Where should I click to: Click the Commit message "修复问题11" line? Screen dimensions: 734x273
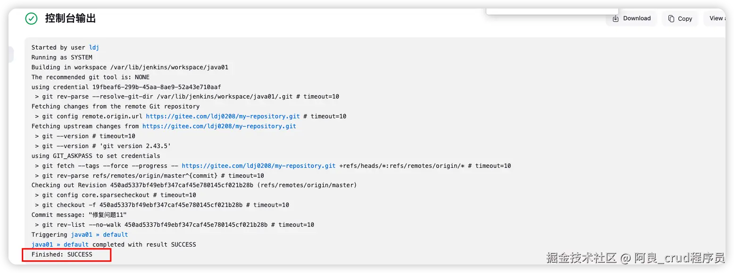79,215
